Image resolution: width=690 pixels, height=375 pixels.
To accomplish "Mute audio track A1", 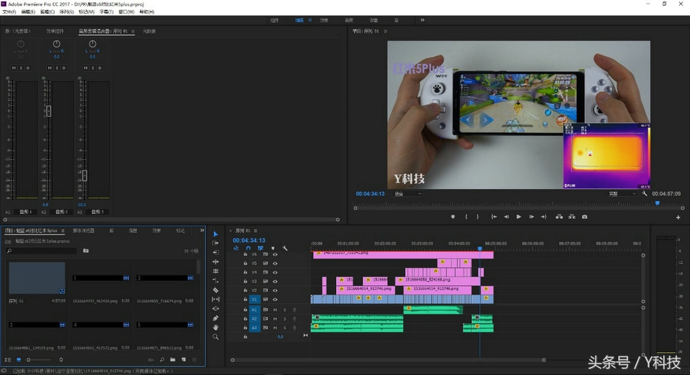I will [275, 310].
